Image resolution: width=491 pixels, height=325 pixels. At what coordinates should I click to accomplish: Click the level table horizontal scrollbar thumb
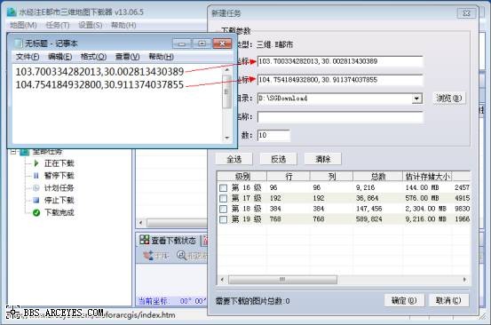pyautogui.click(x=282, y=280)
